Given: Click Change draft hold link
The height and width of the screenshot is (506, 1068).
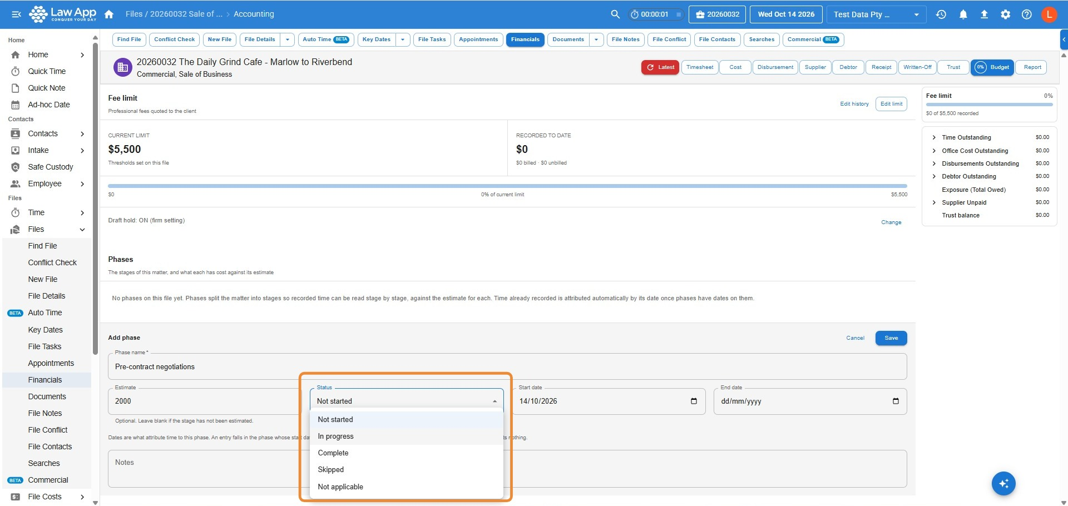Looking at the screenshot, I should pos(891,222).
